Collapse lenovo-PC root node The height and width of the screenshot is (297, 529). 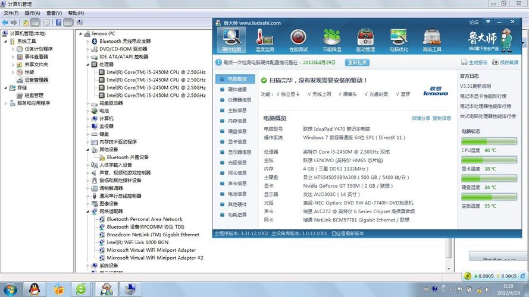click(x=80, y=33)
